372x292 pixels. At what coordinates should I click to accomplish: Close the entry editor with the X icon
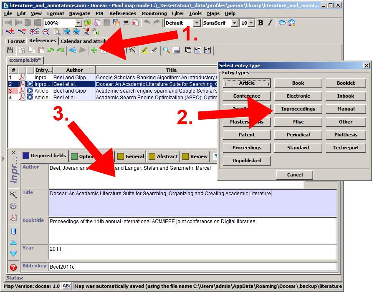point(13,153)
